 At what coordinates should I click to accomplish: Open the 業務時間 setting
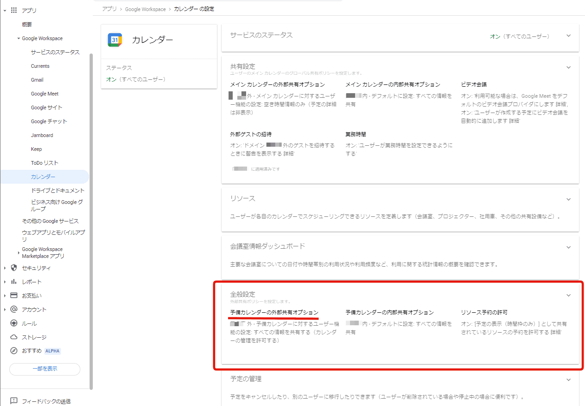[x=356, y=134]
